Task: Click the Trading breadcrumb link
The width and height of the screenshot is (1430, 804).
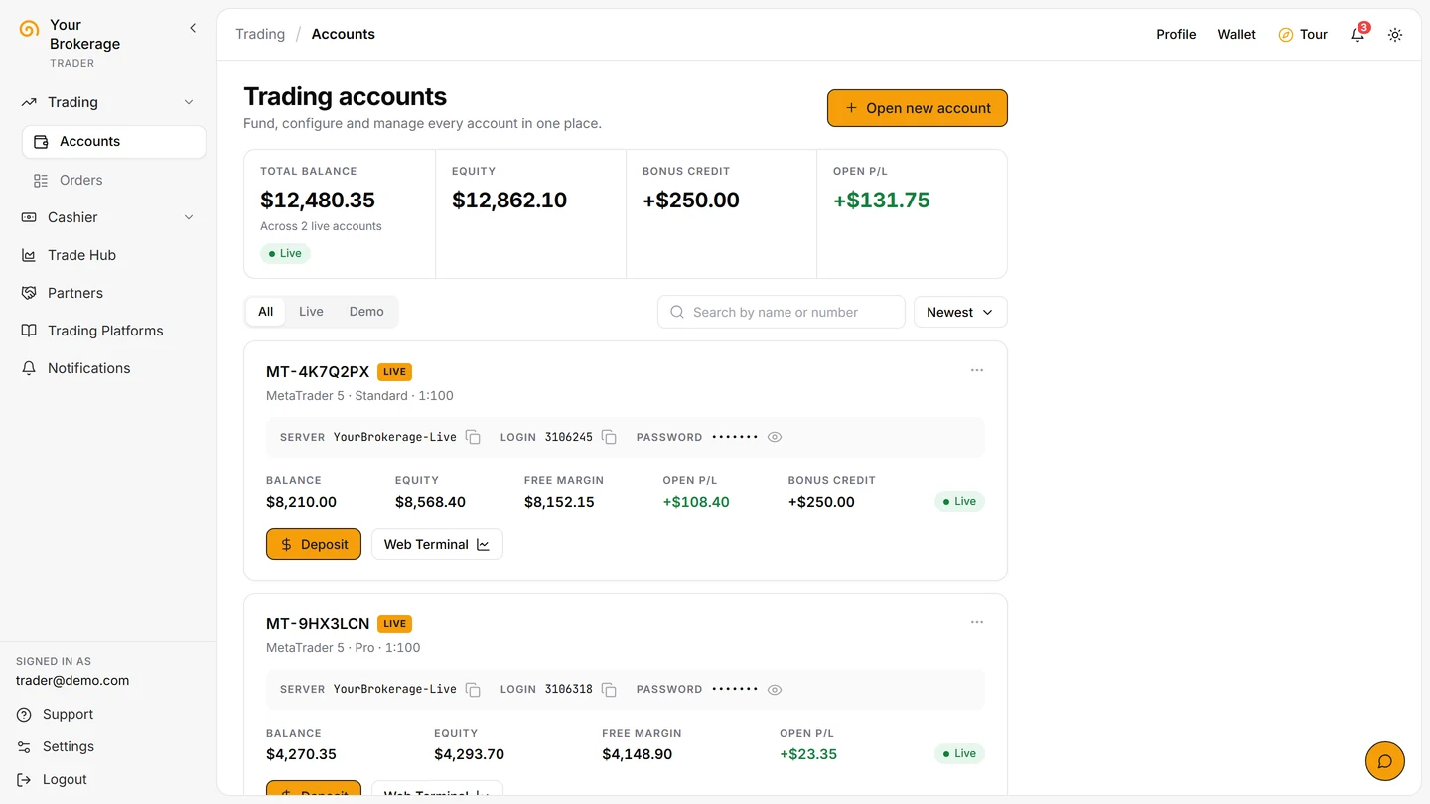Action: [x=260, y=34]
